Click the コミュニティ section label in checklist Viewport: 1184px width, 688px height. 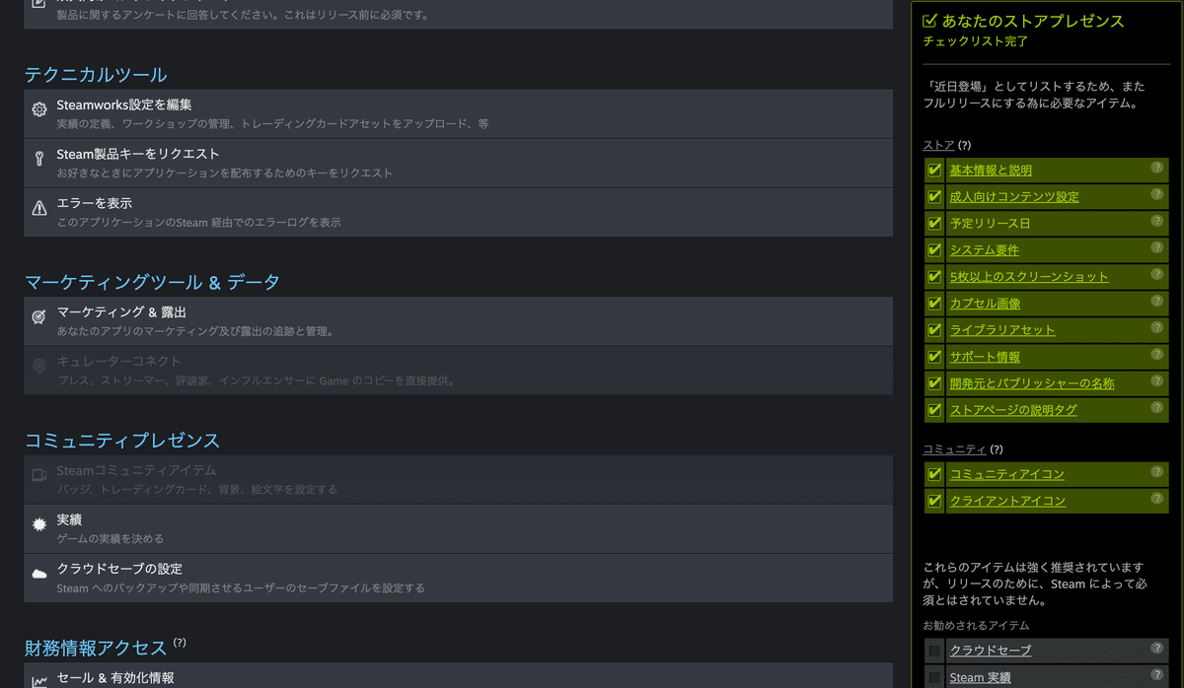click(954, 449)
